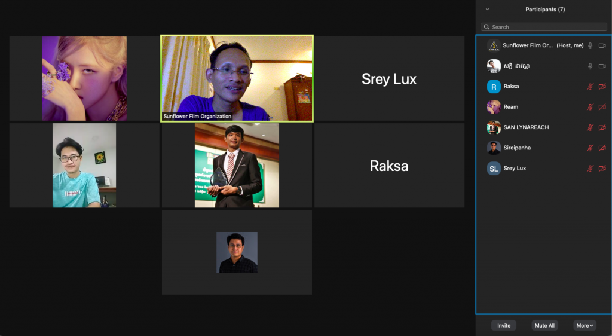Click the disabled camera icon beside Ream
This screenshot has width=612, height=336.
click(x=602, y=107)
